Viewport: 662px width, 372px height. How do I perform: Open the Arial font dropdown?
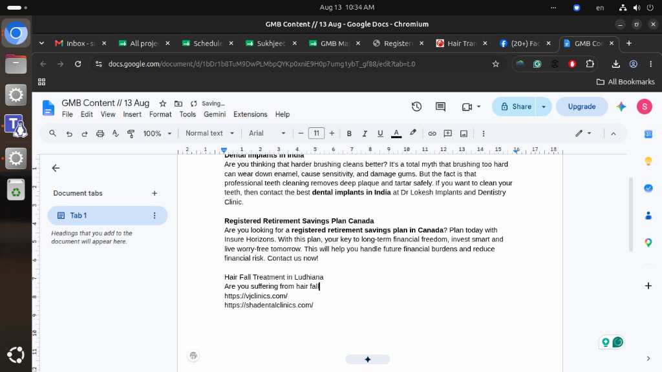tap(267, 133)
